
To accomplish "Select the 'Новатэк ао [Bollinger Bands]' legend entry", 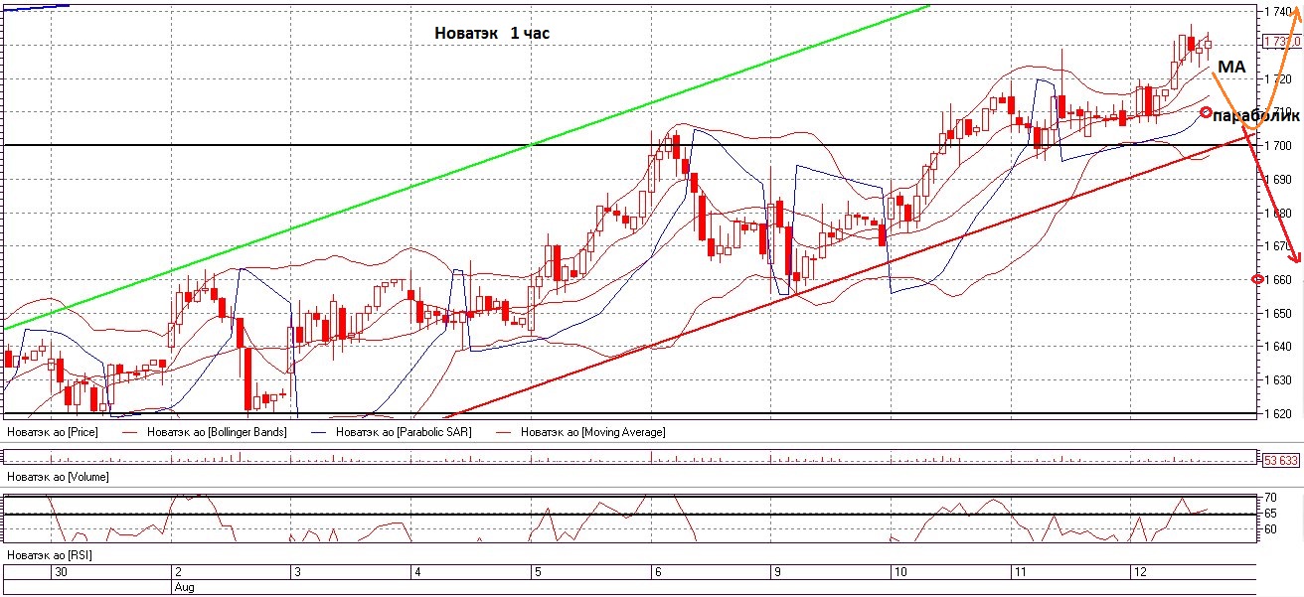I will coord(217,432).
